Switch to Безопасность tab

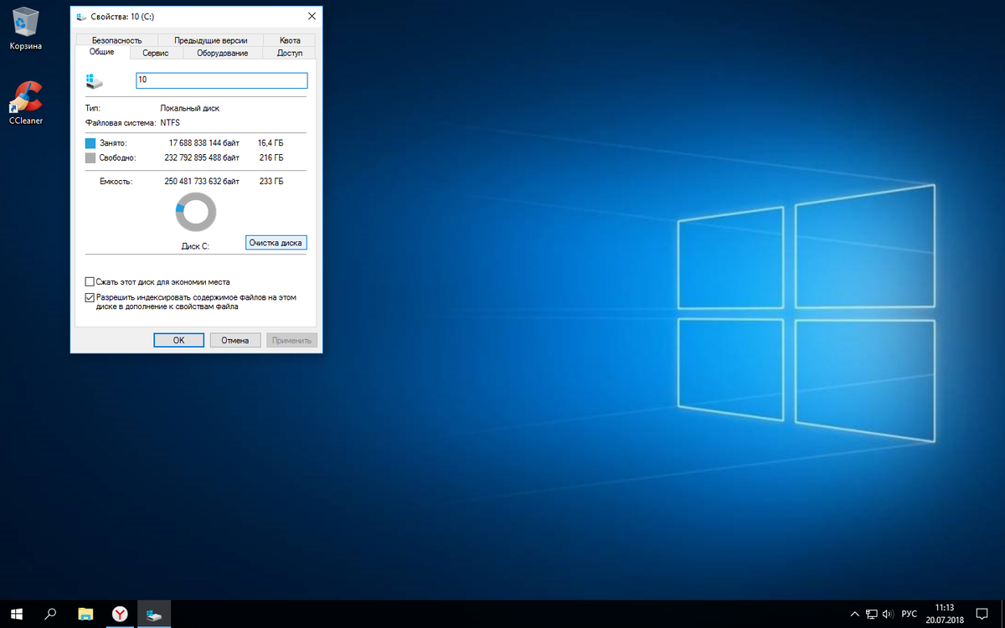116,40
